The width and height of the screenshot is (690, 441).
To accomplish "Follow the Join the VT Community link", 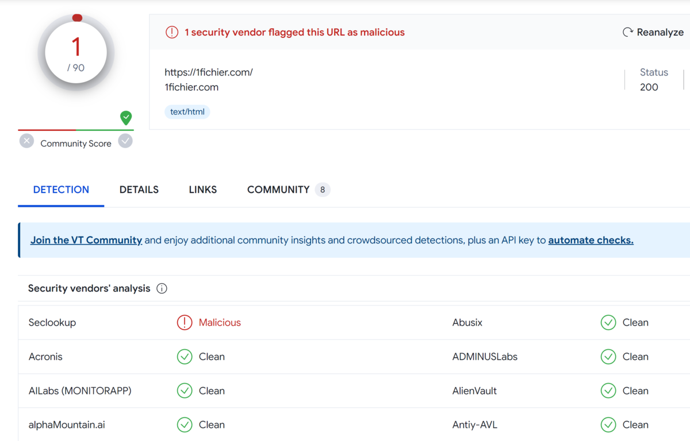I will click(86, 240).
